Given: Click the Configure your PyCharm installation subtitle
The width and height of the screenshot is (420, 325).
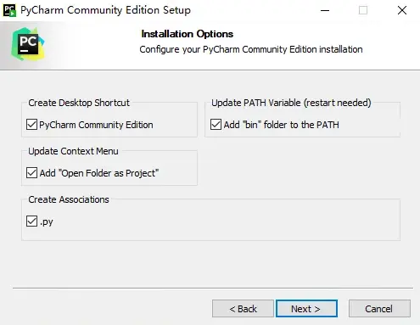Looking at the screenshot, I should pyautogui.click(x=251, y=49).
